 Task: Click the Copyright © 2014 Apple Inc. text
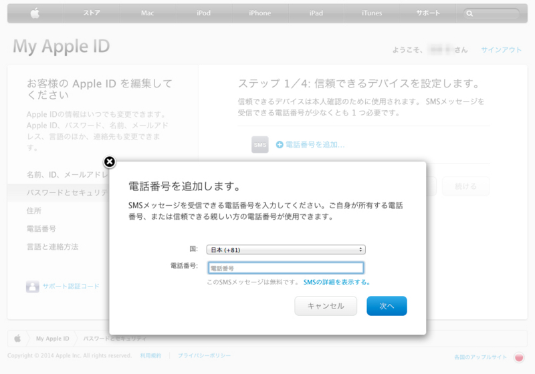click(70, 355)
